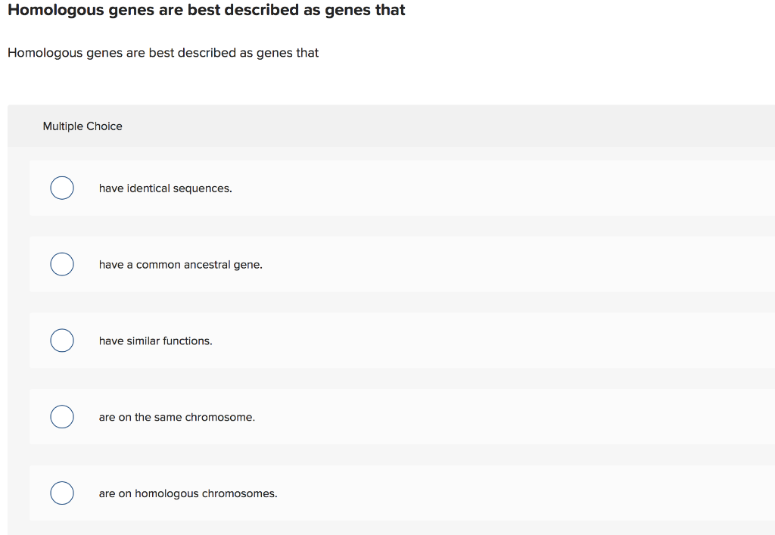The width and height of the screenshot is (775, 535).
Task: Click the answer text 'have a common ancestral gene.'
Action: (x=179, y=264)
